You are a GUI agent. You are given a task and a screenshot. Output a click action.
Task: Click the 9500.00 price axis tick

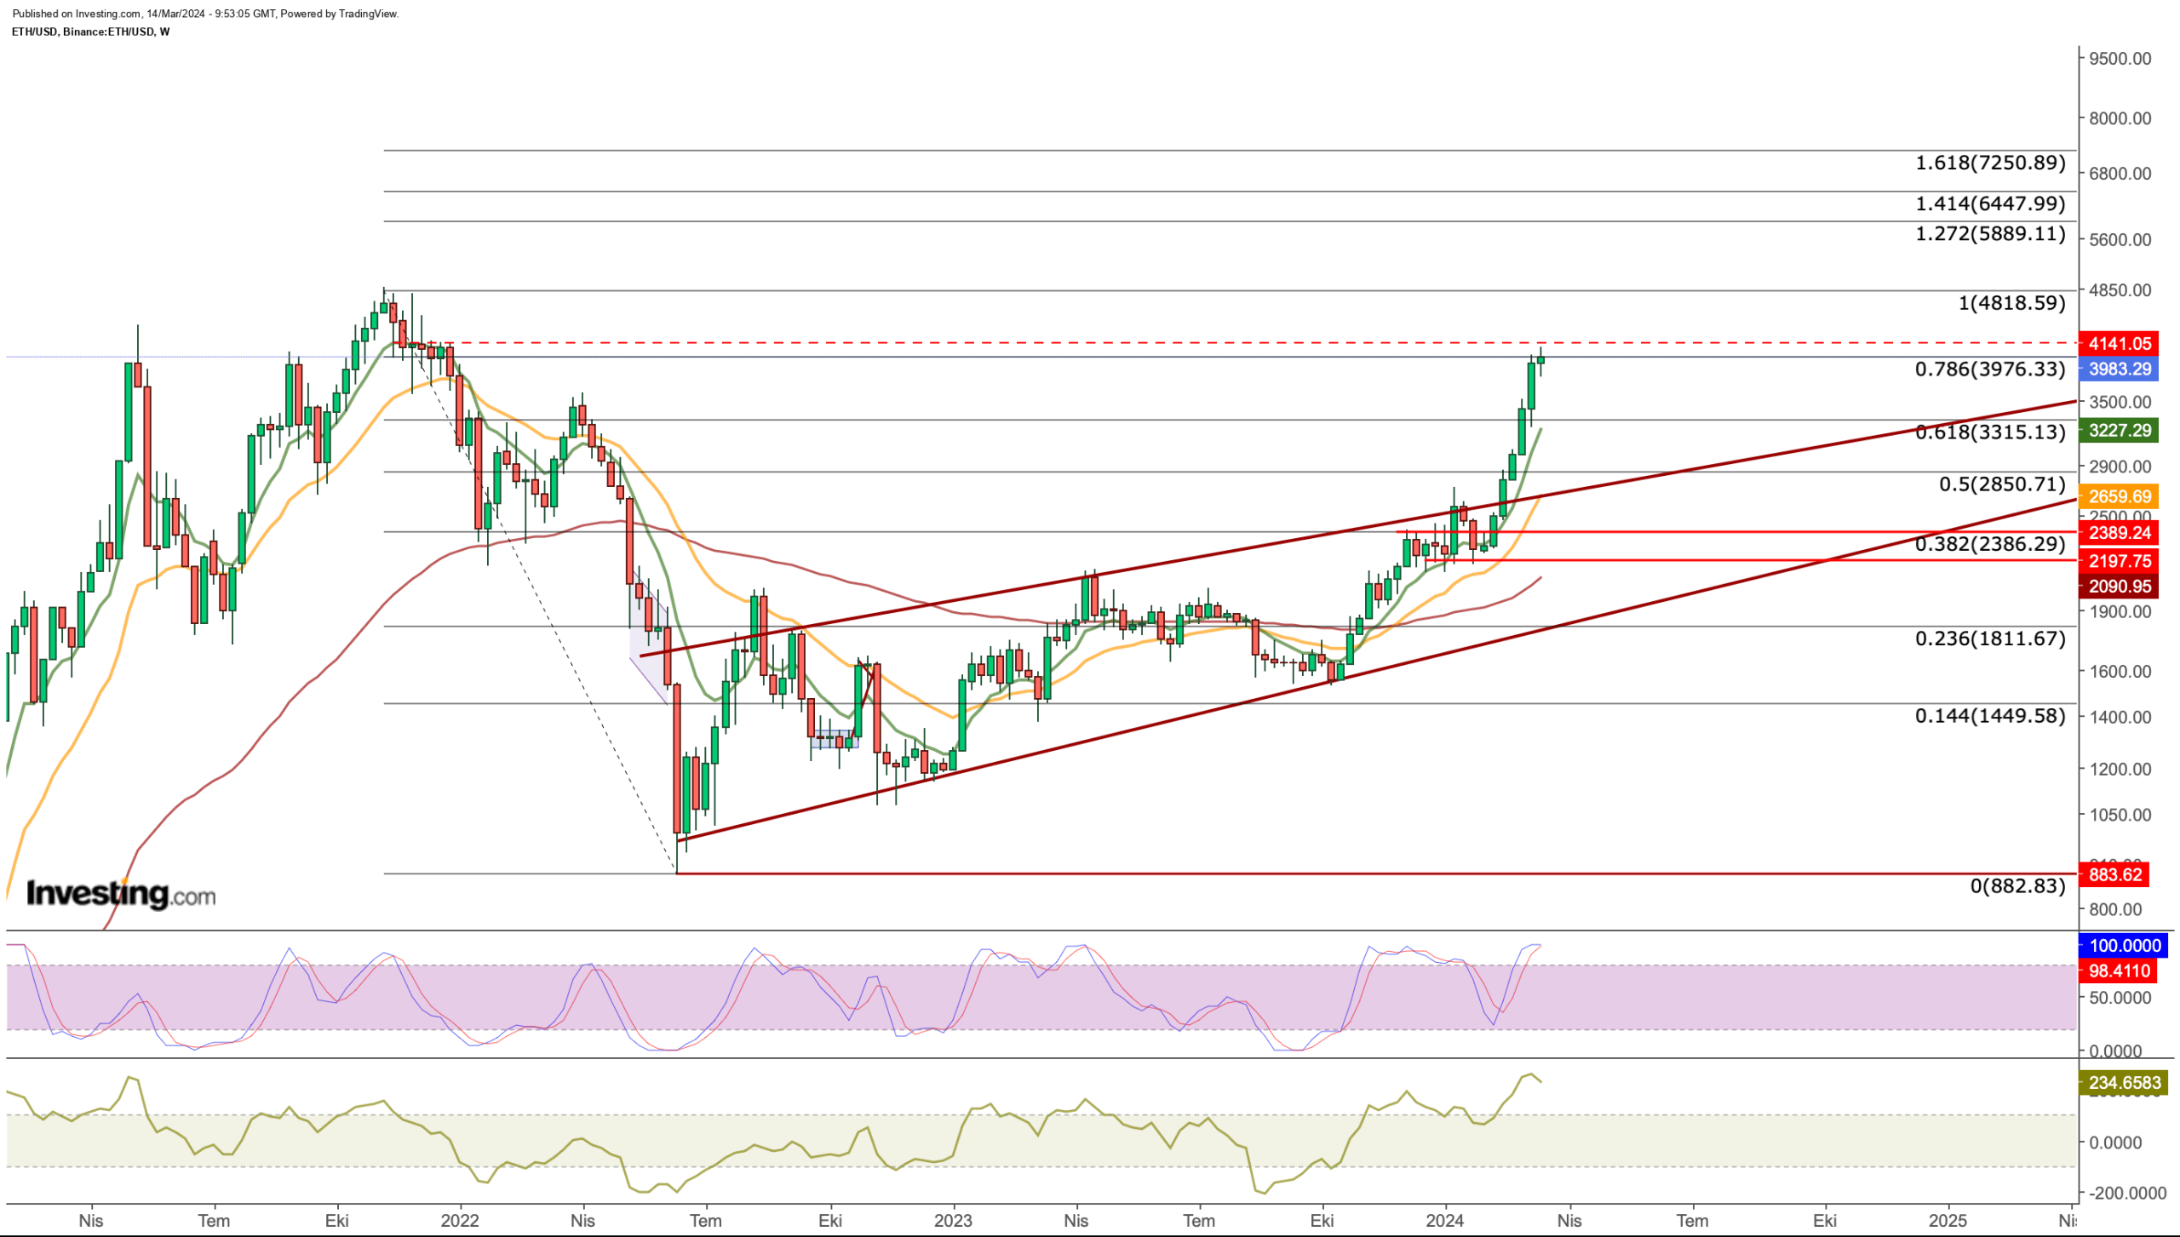point(2120,59)
